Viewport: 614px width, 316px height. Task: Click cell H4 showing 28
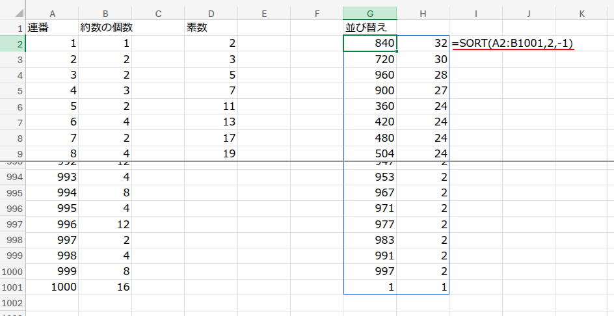coord(423,75)
